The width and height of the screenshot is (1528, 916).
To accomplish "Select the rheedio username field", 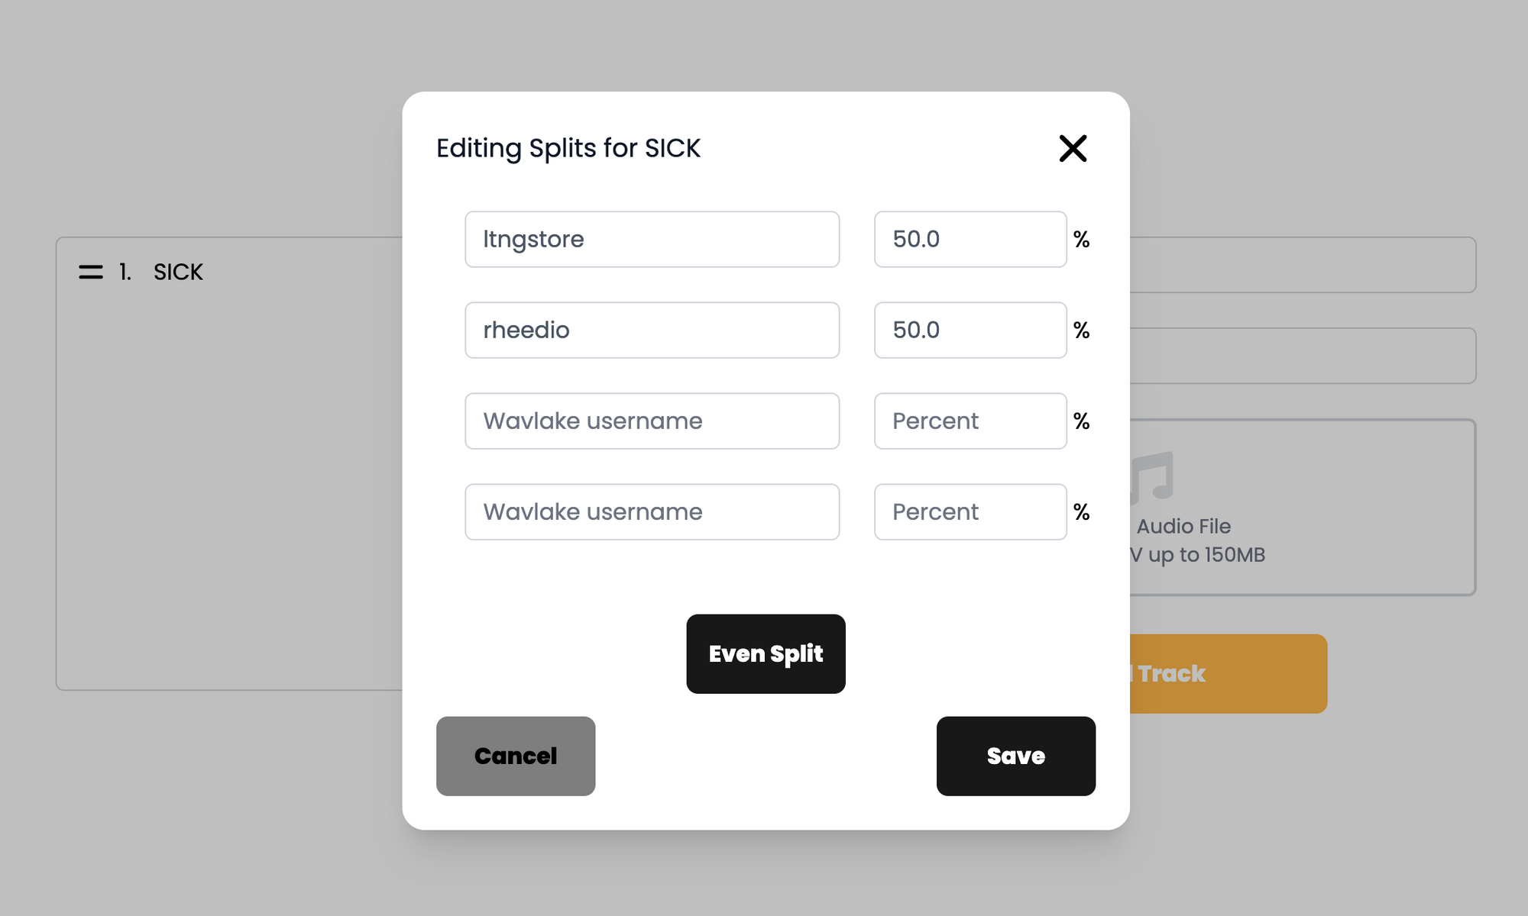I will [x=652, y=330].
